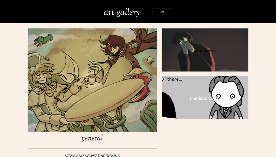Open the general gallery large artwork

[92, 80]
